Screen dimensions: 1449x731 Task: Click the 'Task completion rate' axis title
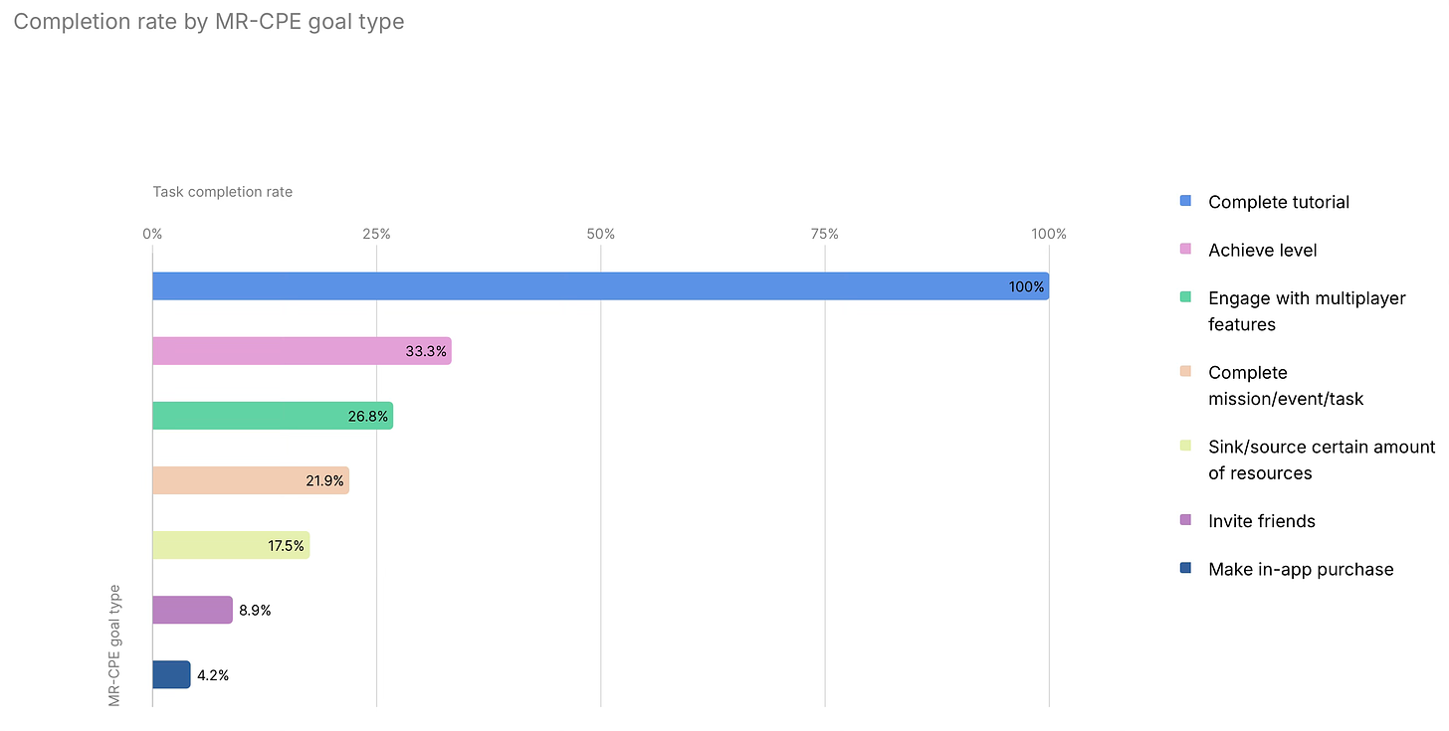coord(222,191)
